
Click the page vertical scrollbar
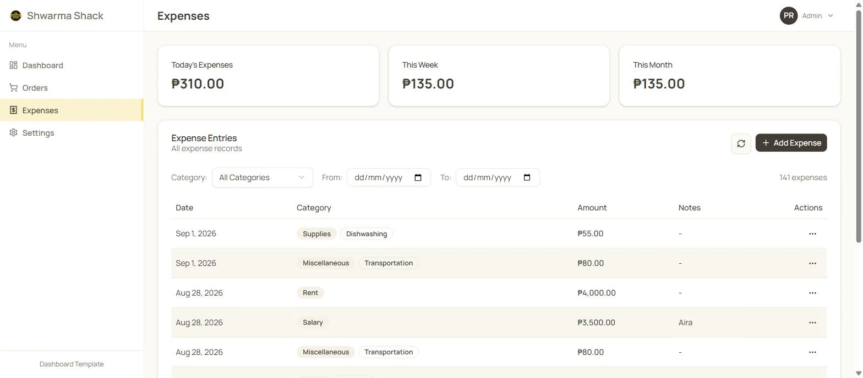point(859,125)
